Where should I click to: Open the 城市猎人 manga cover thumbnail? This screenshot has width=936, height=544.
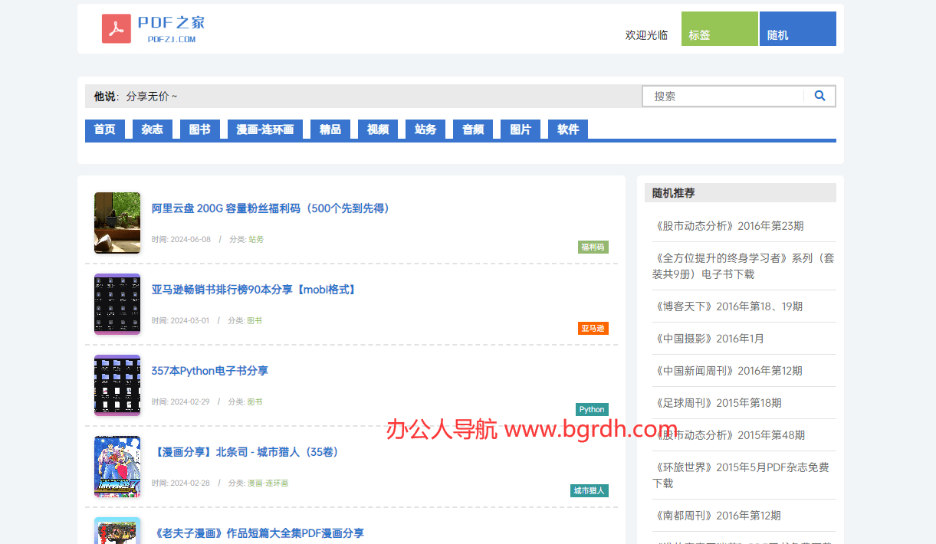(117, 466)
